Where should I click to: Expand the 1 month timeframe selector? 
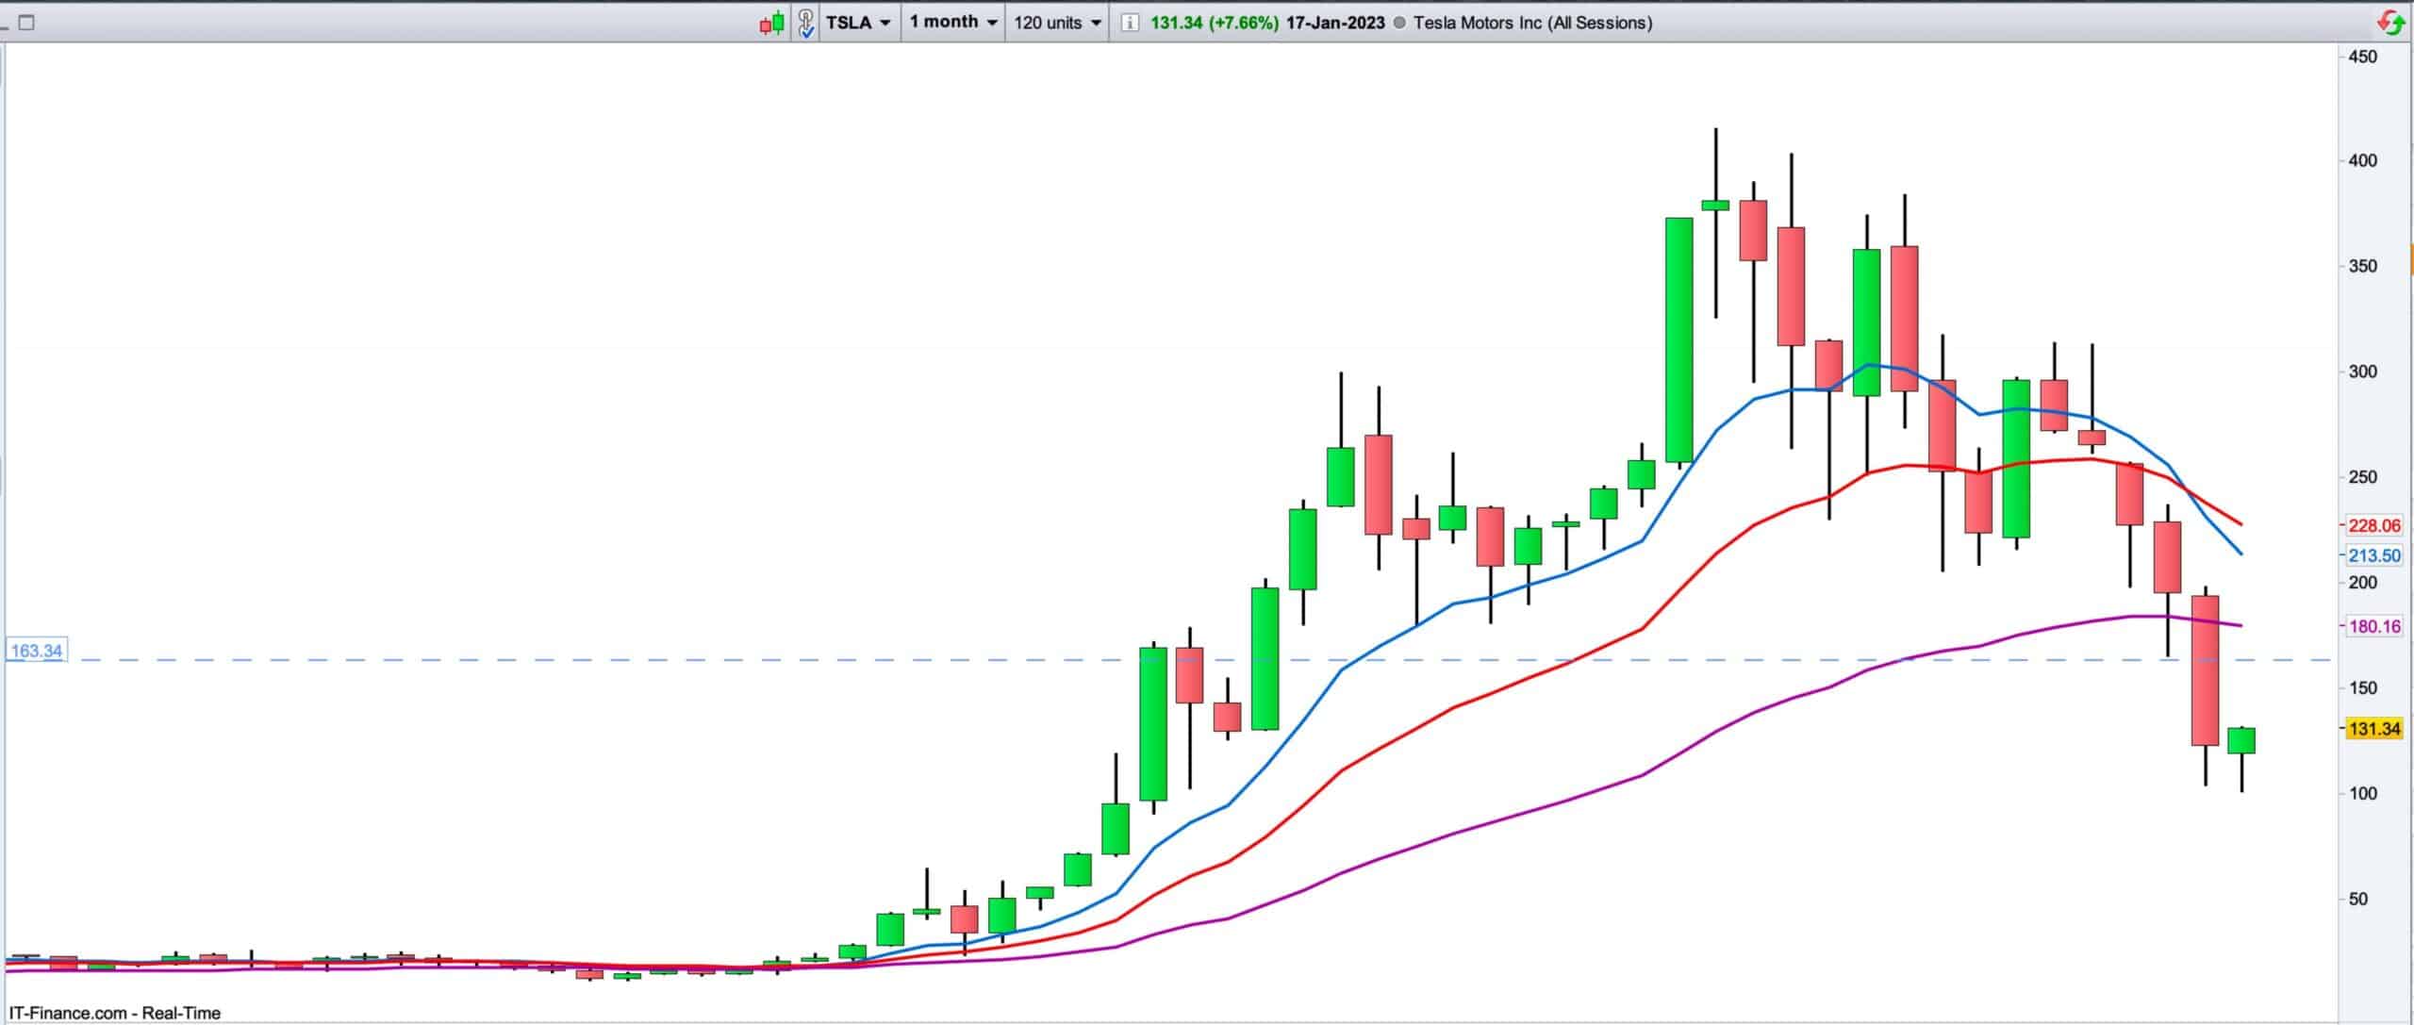(952, 23)
